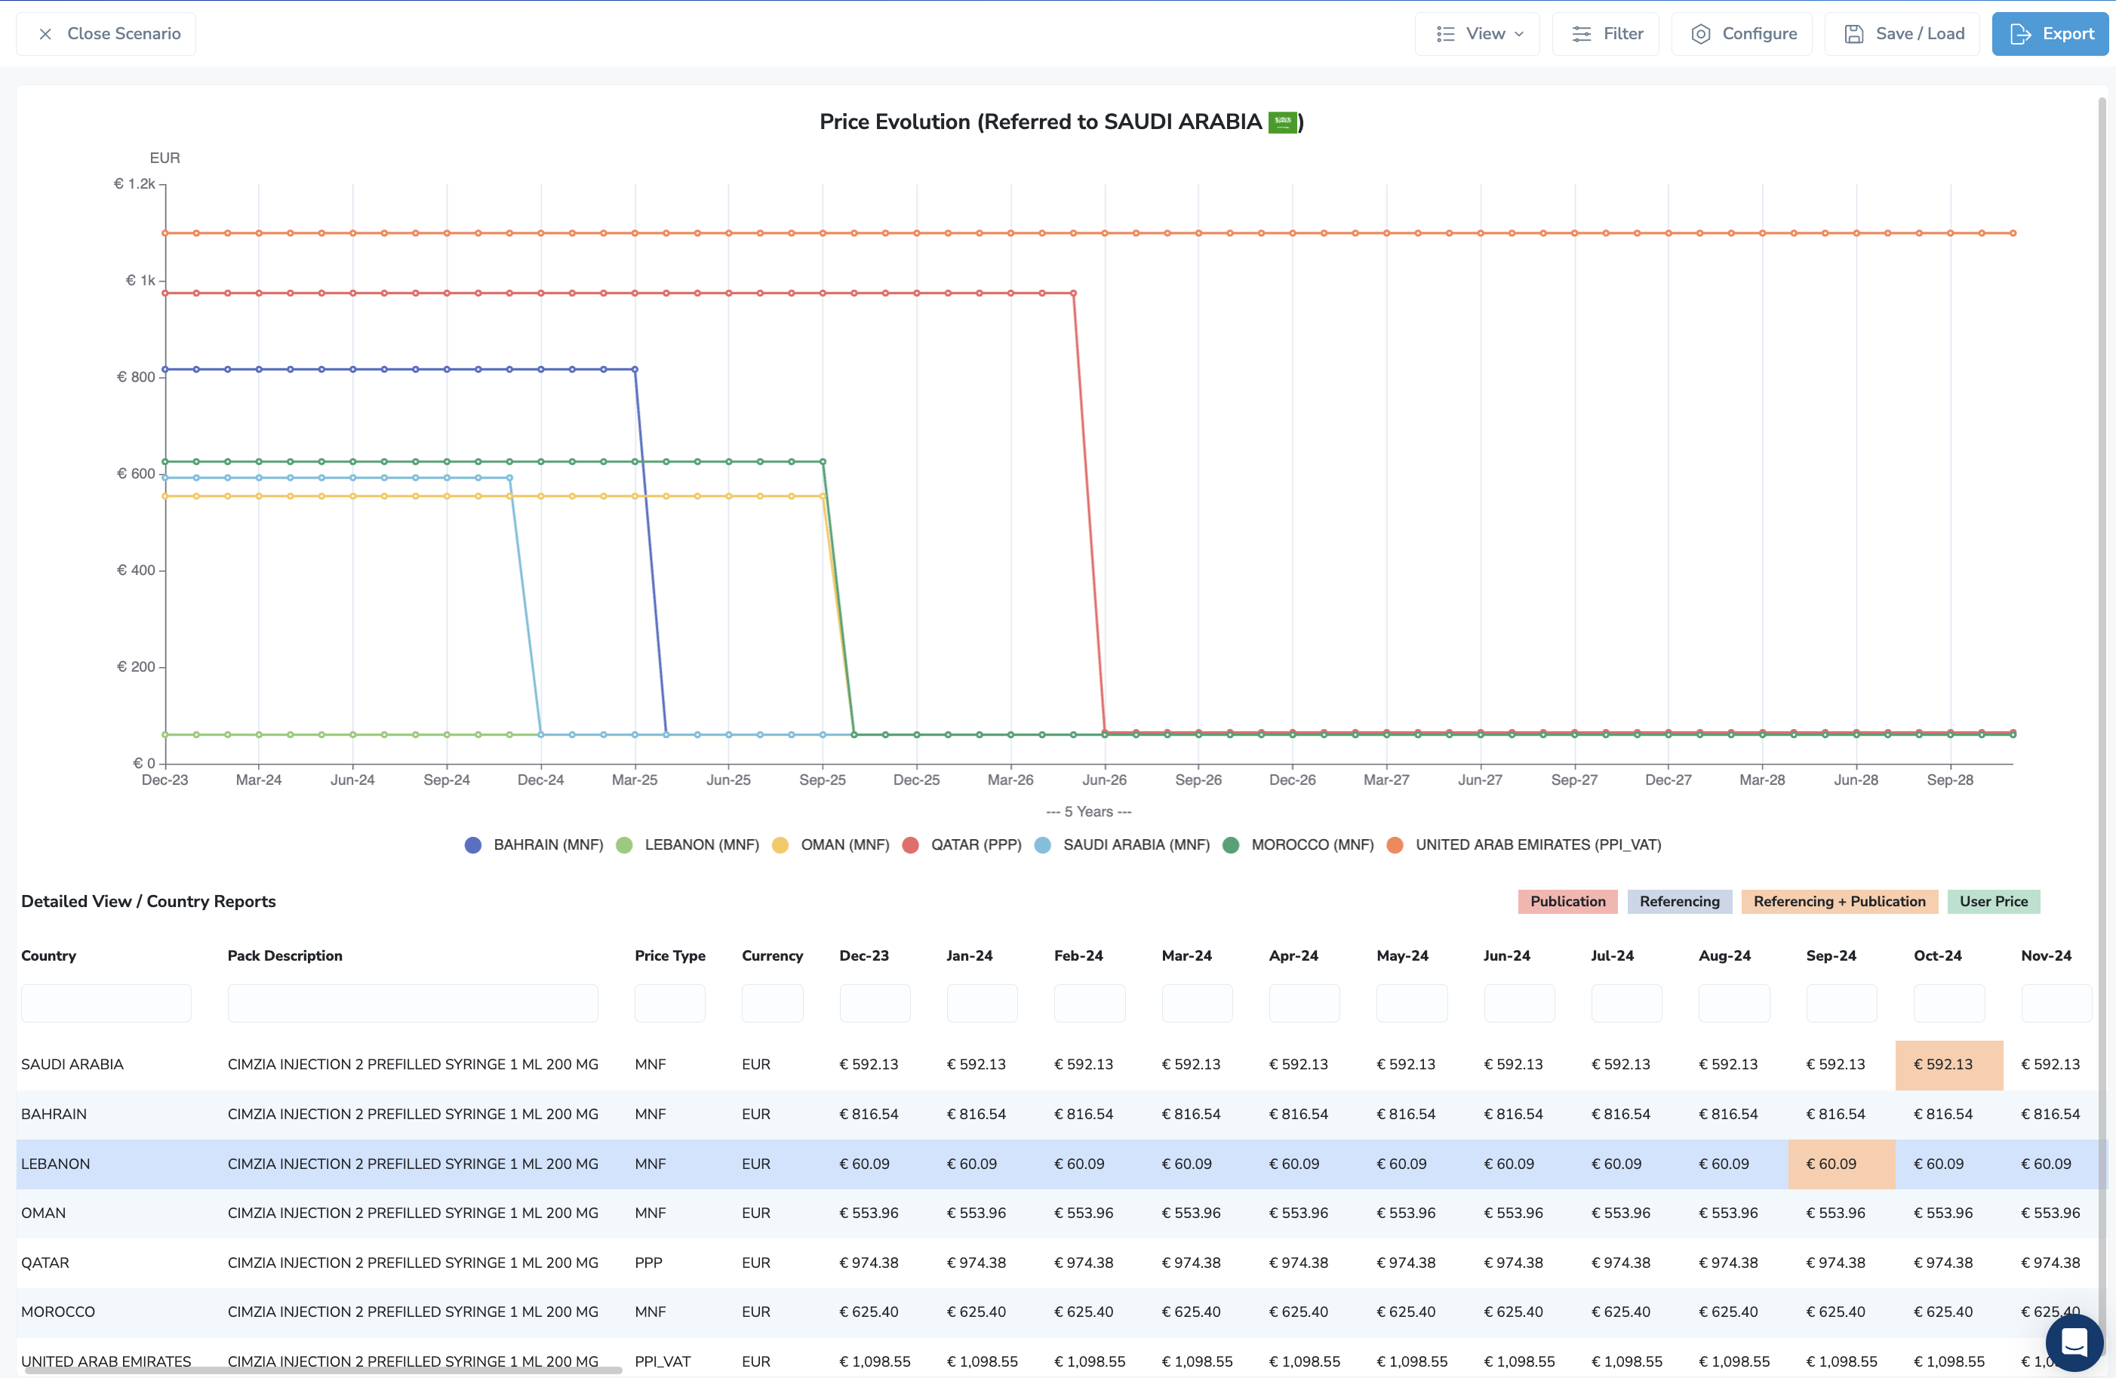Click the Dec-23 column header
Viewport: 2116px width, 1378px height.
click(864, 955)
